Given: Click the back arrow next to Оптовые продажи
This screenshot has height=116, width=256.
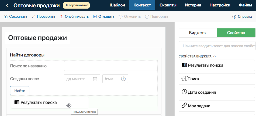Looking at the screenshot, I should pos(7,6).
